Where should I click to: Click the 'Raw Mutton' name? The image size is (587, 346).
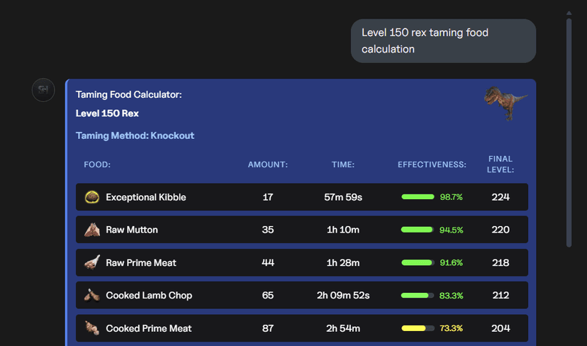tap(132, 230)
